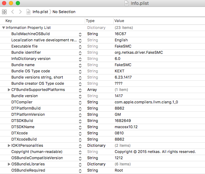
Task: Open key stepper for CFBundleSupportedPlatforms row
Action: [x=80, y=90]
